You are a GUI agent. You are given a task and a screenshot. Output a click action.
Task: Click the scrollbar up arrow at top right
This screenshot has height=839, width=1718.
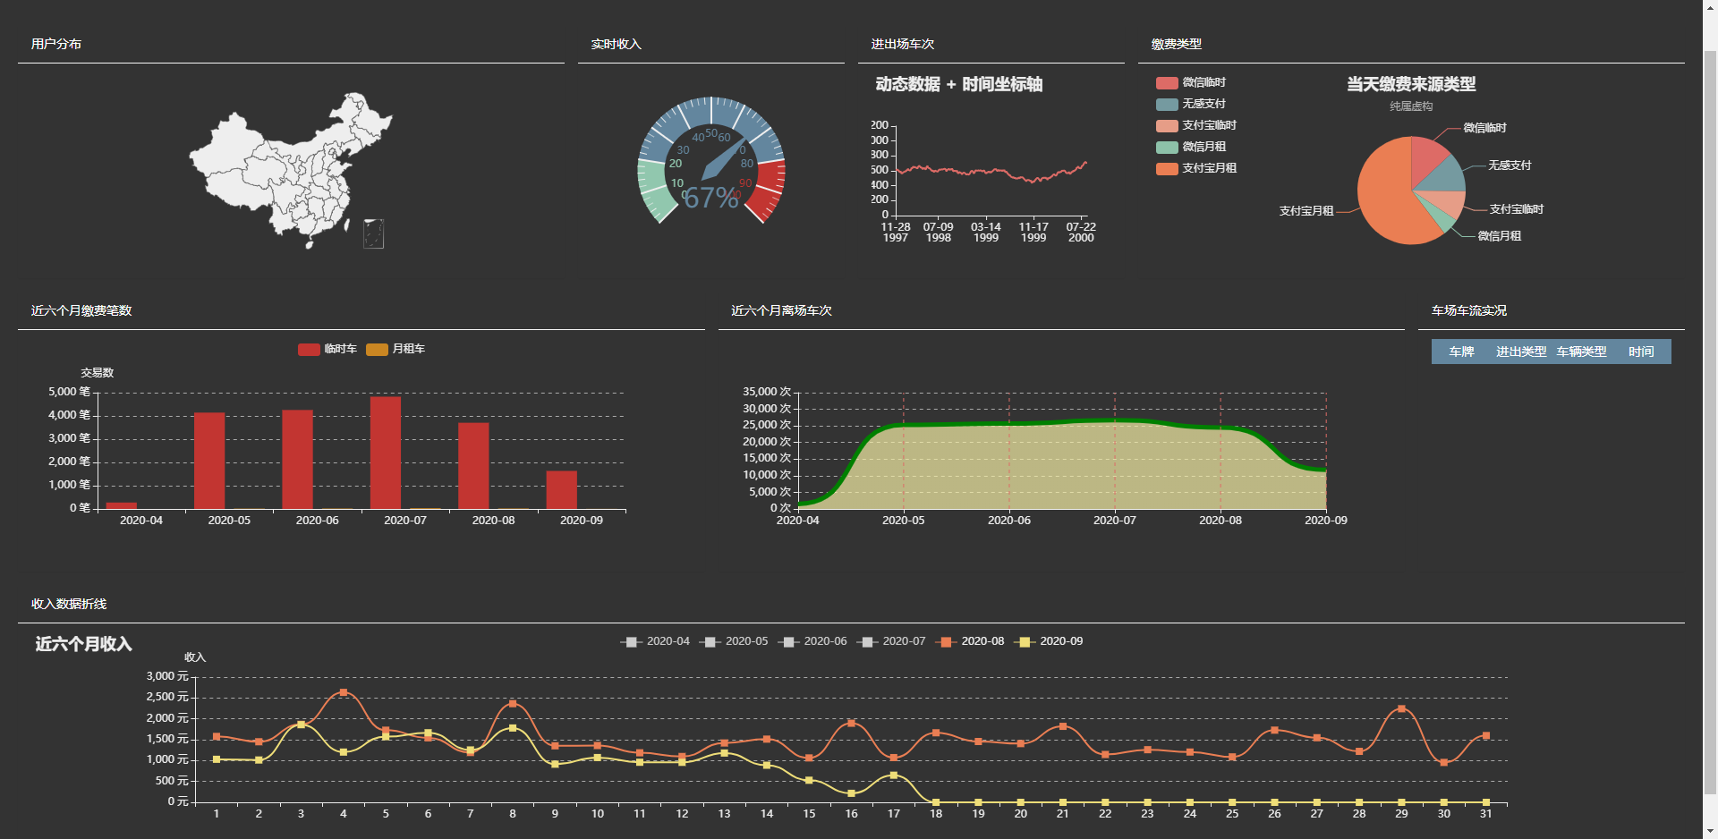point(1710,7)
